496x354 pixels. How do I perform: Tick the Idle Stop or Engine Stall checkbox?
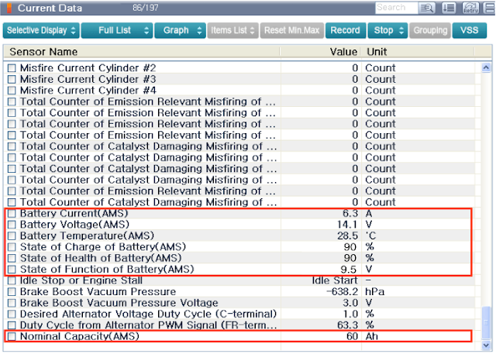(x=12, y=280)
